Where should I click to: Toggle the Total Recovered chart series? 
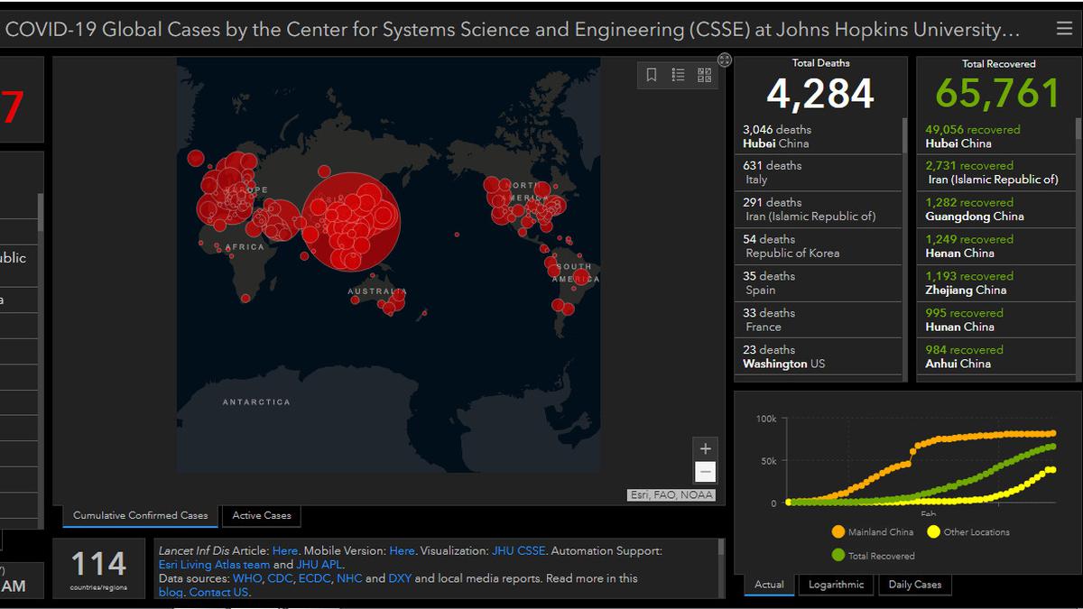[x=840, y=554]
